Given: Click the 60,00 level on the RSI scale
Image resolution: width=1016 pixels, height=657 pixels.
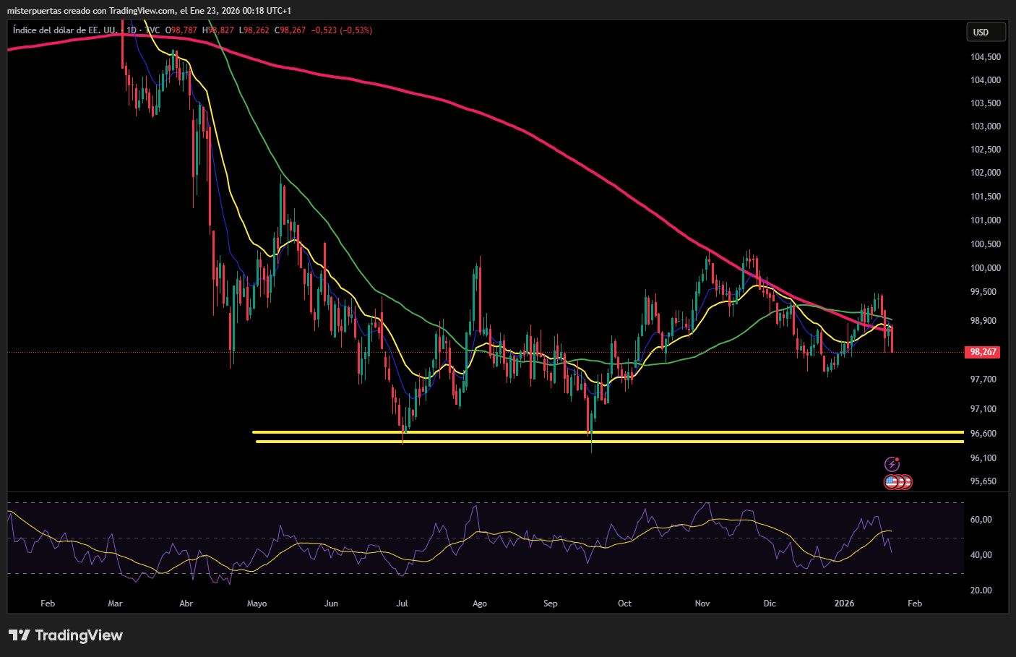Looking at the screenshot, I should 981,520.
